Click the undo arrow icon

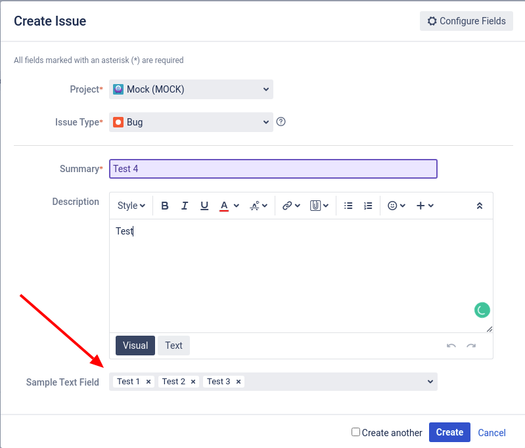pyautogui.click(x=451, y=346)
